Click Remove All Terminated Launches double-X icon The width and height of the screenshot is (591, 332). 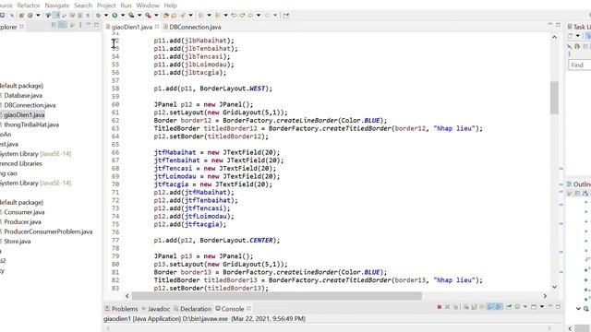(455, 307)
